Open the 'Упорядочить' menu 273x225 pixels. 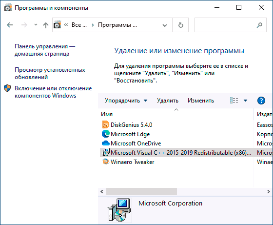click(126, 101)
